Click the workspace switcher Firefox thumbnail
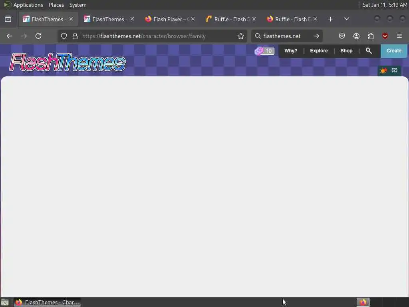Screen dimensions: 409x307 (363, 302)
